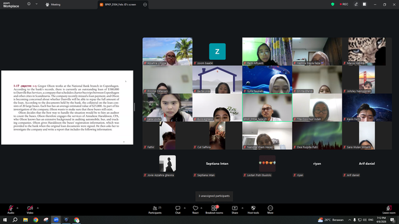399x224 pixels.
Task: Select Nandita Irham Hasan's video tile
Action: [x=267, y=136]
